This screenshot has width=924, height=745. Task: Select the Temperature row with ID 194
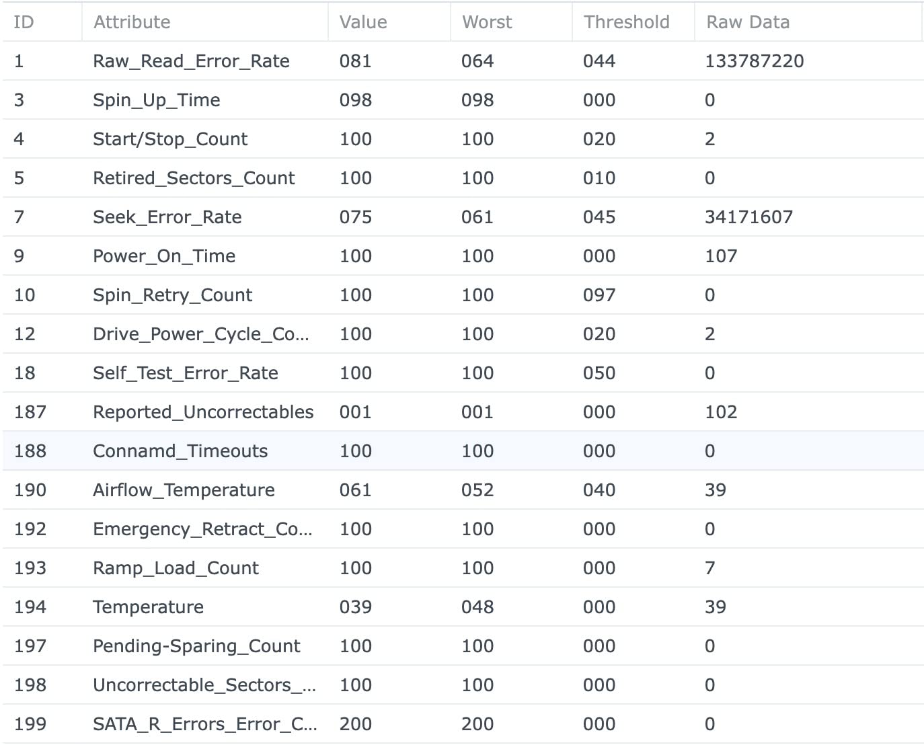tap(463, 607)
